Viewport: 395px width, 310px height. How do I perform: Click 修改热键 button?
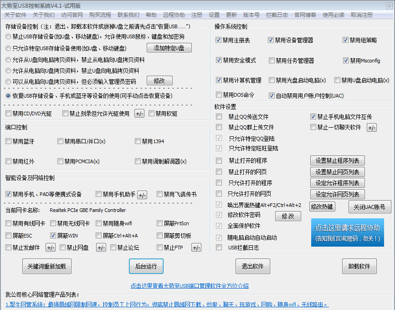322,206
